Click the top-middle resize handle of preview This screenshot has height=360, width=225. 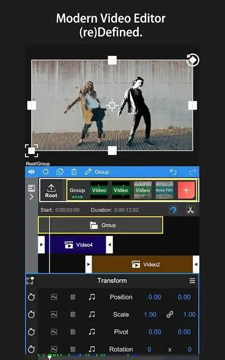click(113, 60)
